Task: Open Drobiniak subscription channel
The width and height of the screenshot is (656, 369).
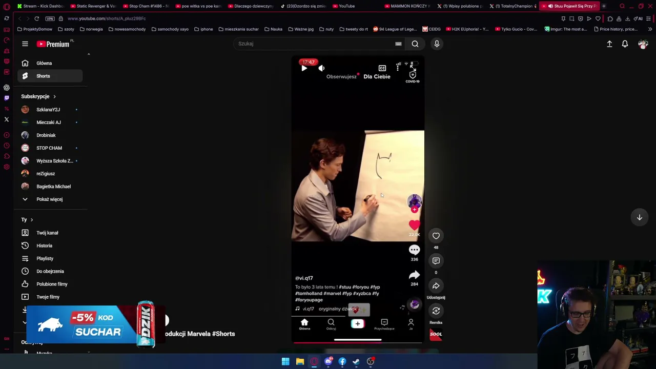Action: (50, 135)
